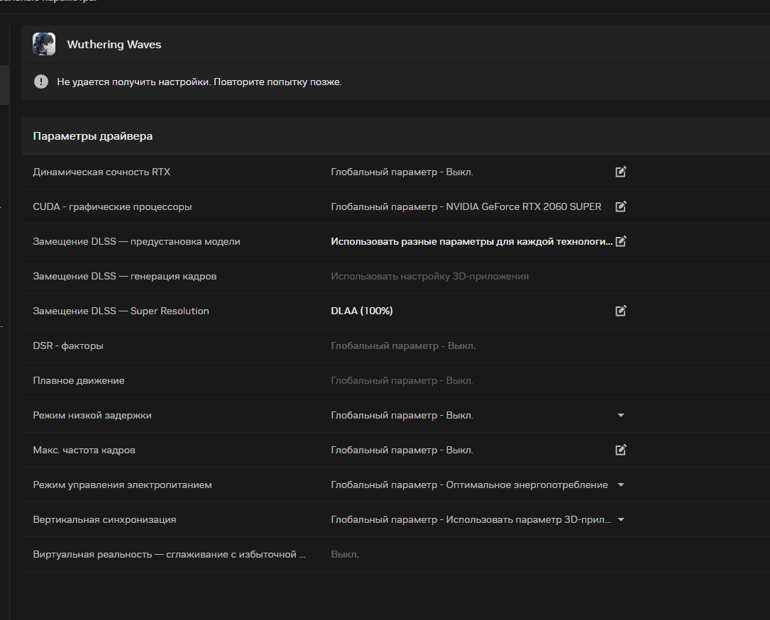Edit Замещение DLSS Super Resolution setting

pos(621,311)
